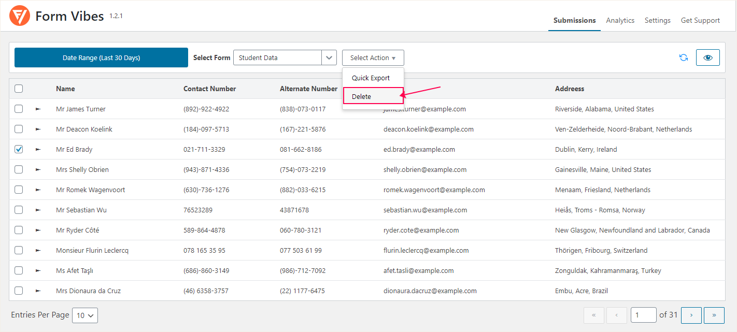The width and height of the screenshot is (737, 332).
Task: Jump to first page with double-arrow icon
Action: (593, 315)
